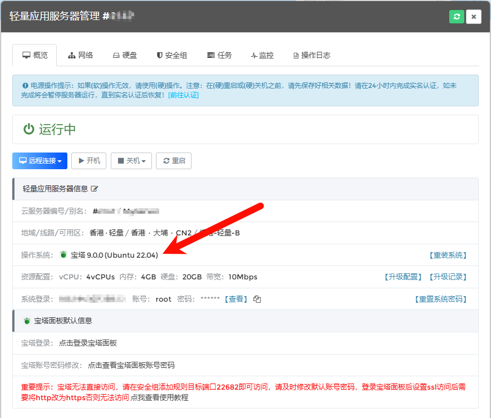
Task: Click 点击登录宝塔面板 login link
Action: click(88, 343)
